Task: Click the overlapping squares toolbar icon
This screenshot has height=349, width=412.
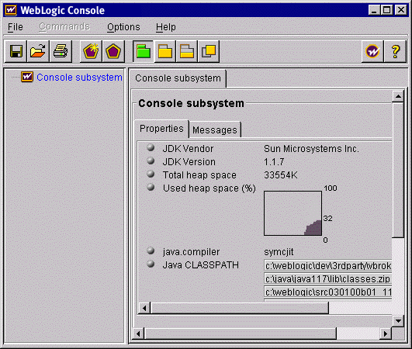Action: point(209,51)
